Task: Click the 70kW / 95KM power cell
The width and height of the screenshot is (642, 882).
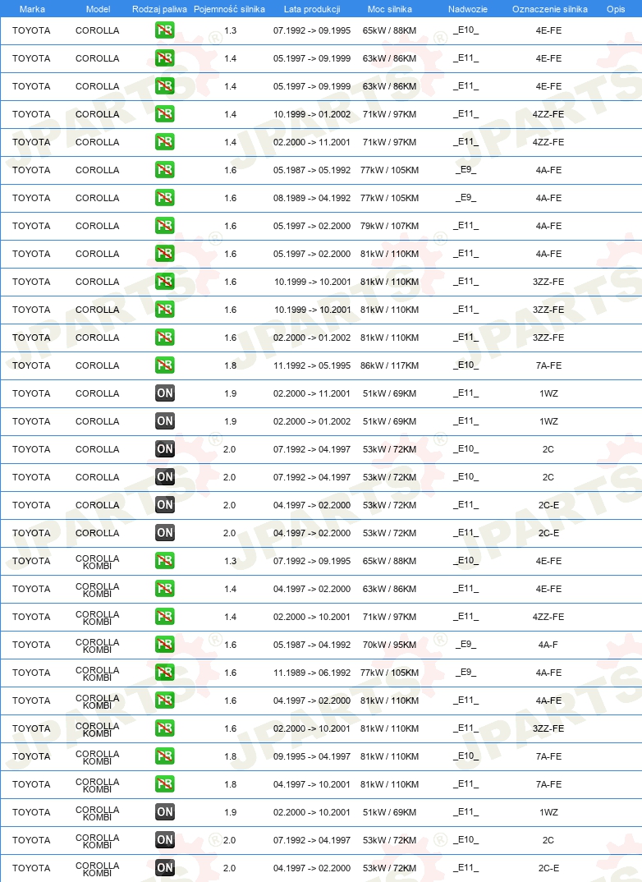Action: tap(390, 645)
